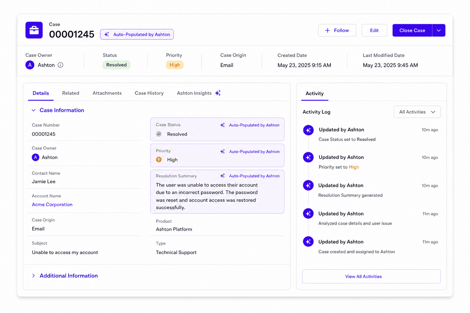Click subject Unable to access my account
The image size is (470, 313).
click(65, 252)
